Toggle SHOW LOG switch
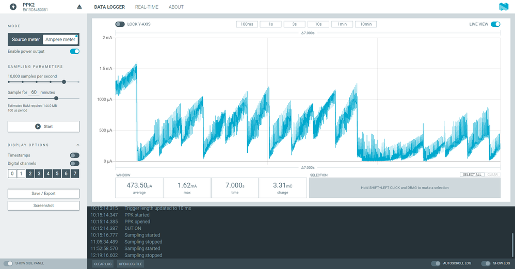This screenshot has width=515, height=269. click(x=486, y=263)
